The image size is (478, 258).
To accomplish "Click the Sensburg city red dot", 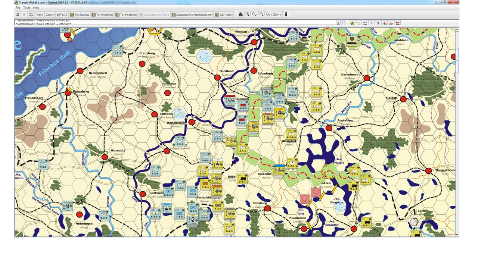I will click(267, 208).
